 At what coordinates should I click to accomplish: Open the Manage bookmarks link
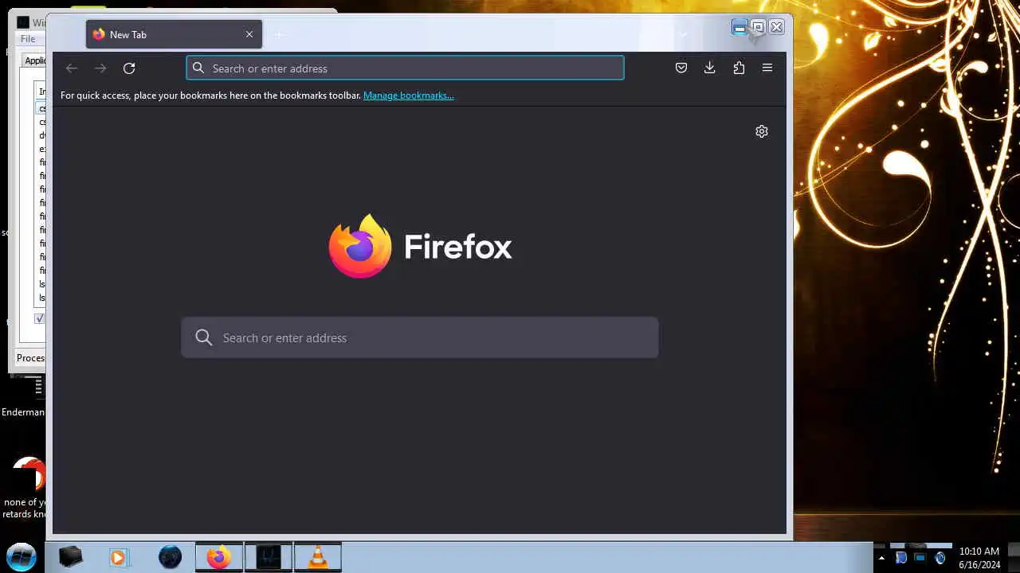(x=409, y=95)
